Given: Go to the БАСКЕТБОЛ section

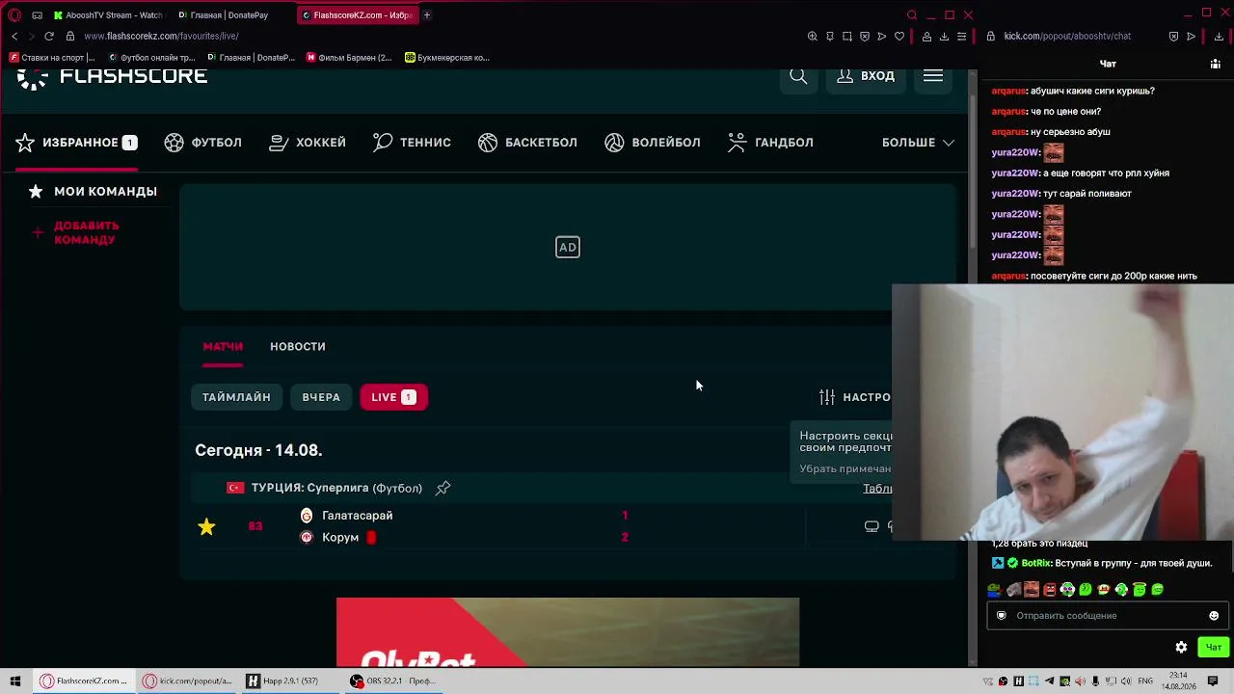Looking at the screenshot, I should click(x=527, y=143).
